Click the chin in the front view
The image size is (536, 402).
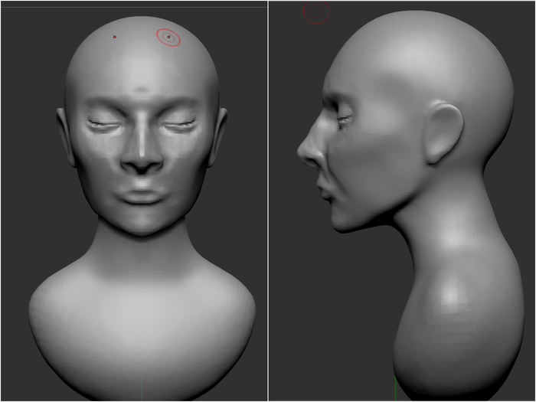coord(142,222)
